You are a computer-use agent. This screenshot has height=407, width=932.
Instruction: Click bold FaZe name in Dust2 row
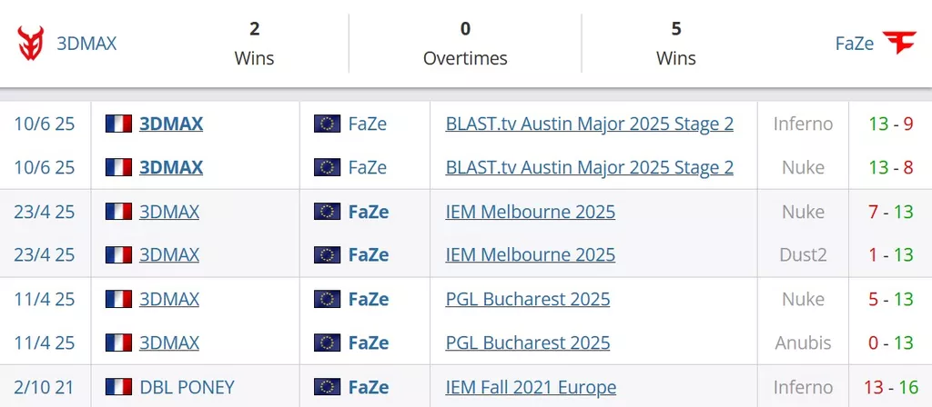[x=369, y=254]
